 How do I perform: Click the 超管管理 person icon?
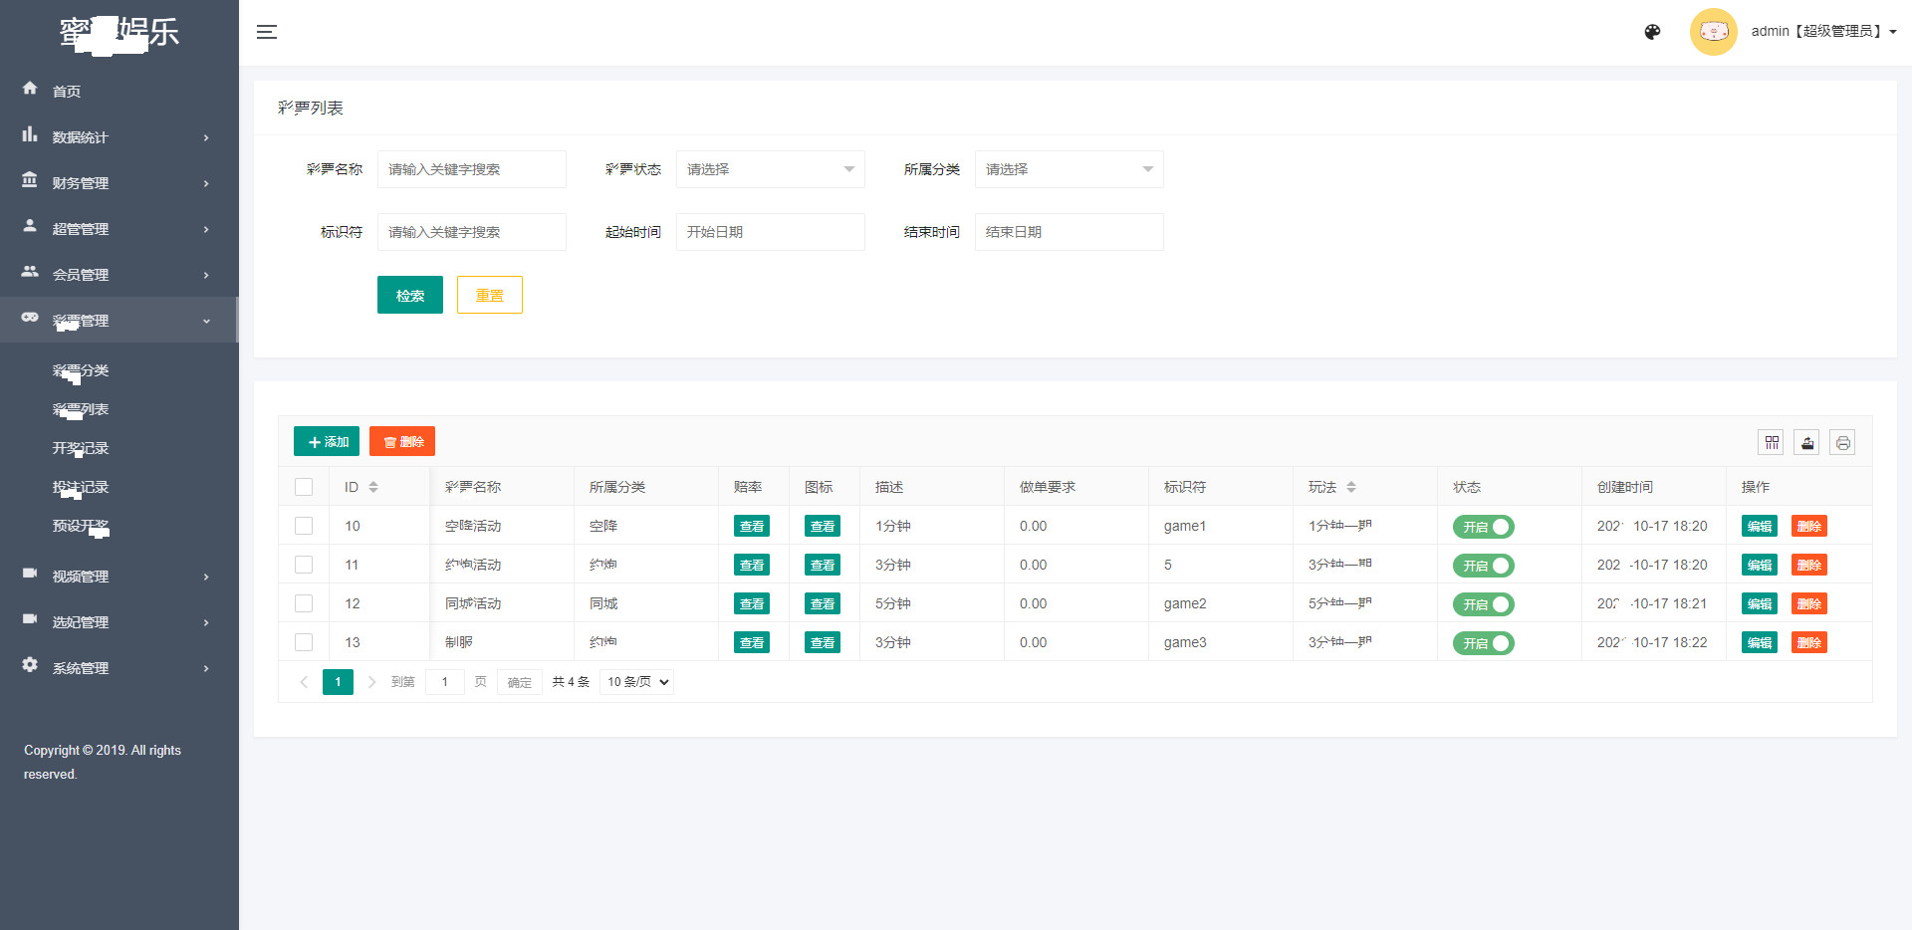pos(30,226)
